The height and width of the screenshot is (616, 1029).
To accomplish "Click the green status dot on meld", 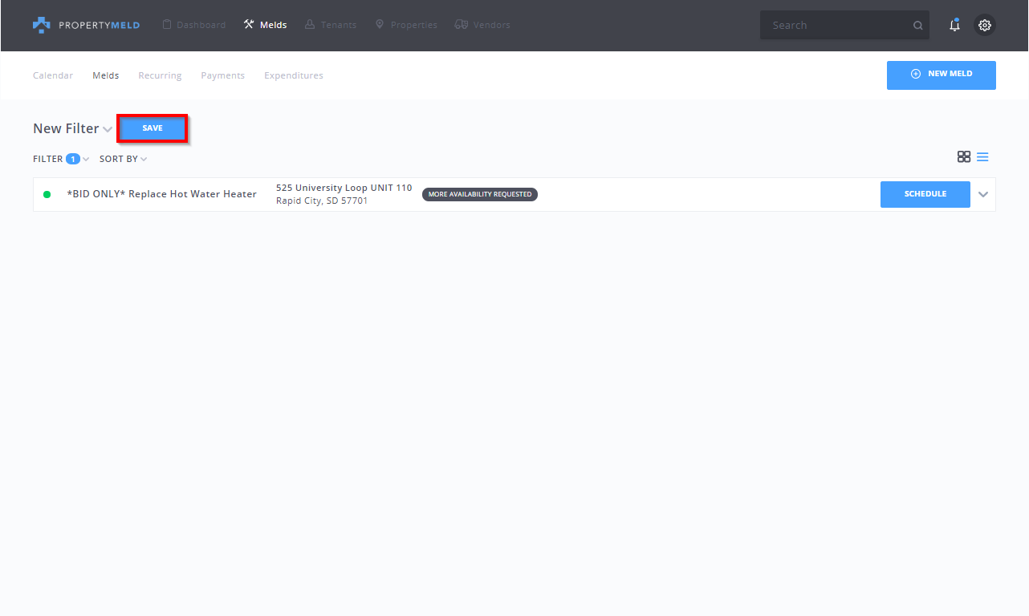I will click(x=47, y=194).
